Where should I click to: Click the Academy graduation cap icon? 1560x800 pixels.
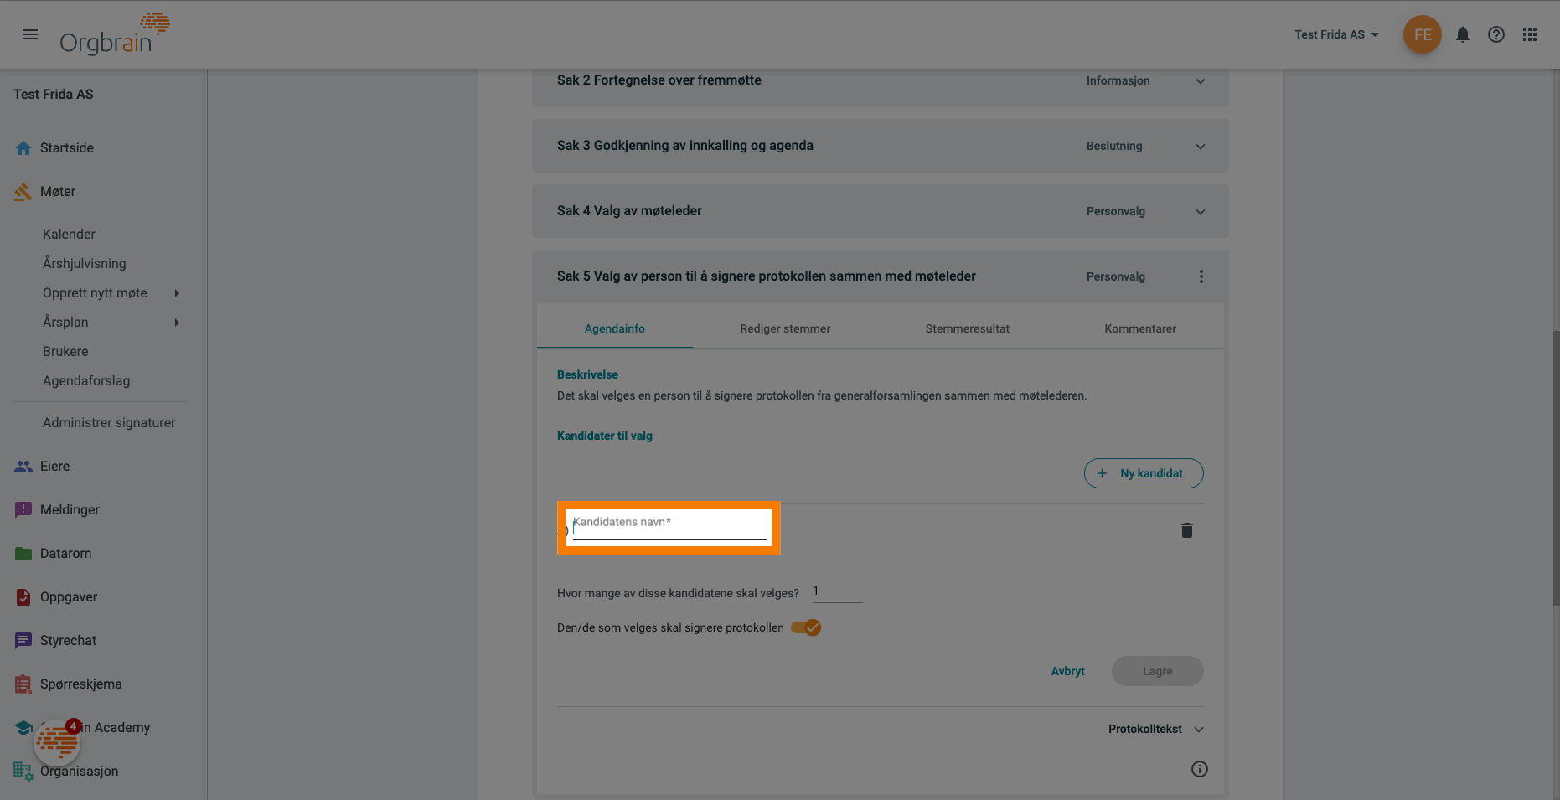23,728
